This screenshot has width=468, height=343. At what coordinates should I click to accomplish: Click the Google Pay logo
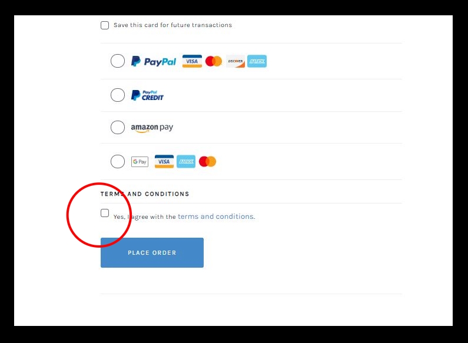coord(140,162)
